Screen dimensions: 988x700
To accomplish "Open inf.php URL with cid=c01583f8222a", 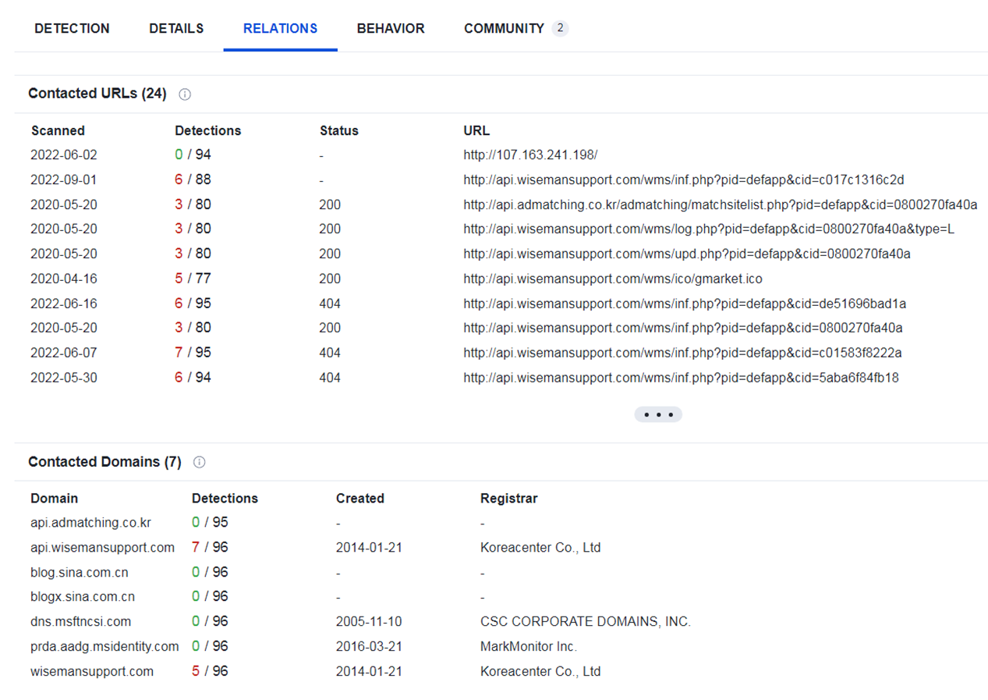I will coord(684,353).
